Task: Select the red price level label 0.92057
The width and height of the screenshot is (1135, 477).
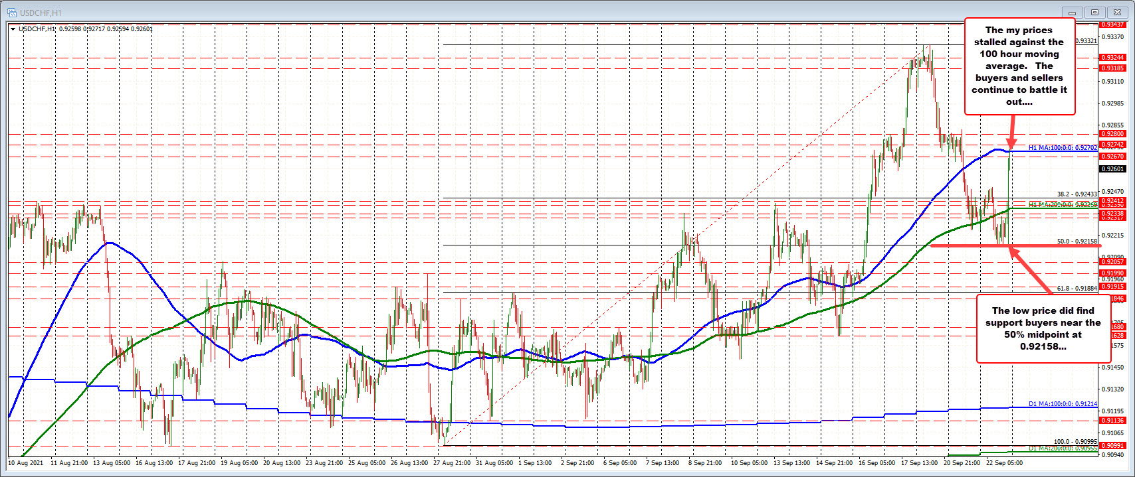Action: [x=1113, y=262]
